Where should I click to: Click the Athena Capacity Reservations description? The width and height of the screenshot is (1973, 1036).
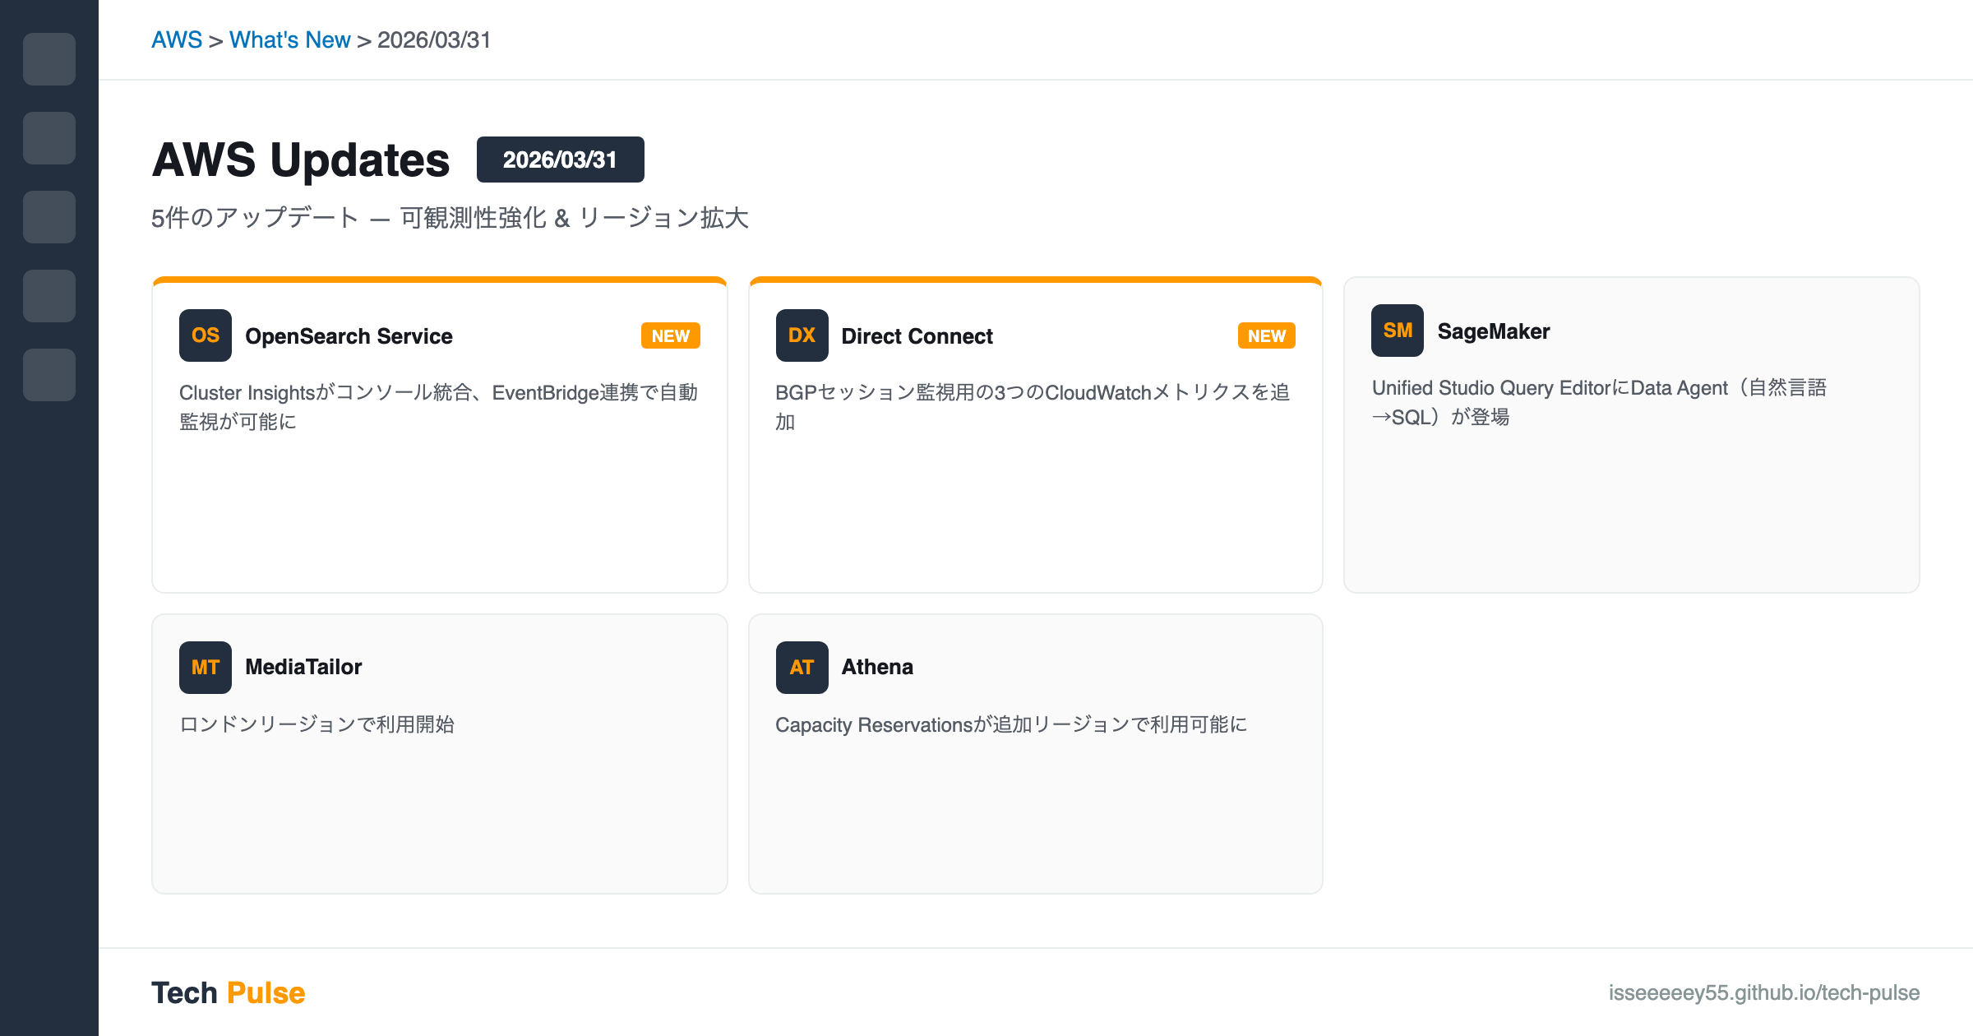tap(1011, 724)
